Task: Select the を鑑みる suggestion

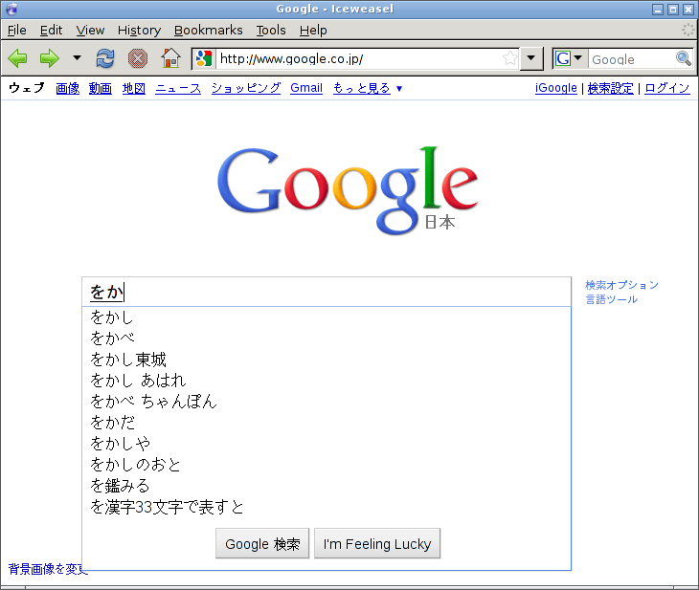Action: (x=327, y=486)
